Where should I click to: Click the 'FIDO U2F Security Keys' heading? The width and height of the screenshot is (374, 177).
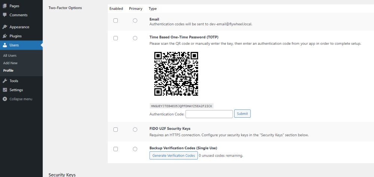tap(170, 128)
